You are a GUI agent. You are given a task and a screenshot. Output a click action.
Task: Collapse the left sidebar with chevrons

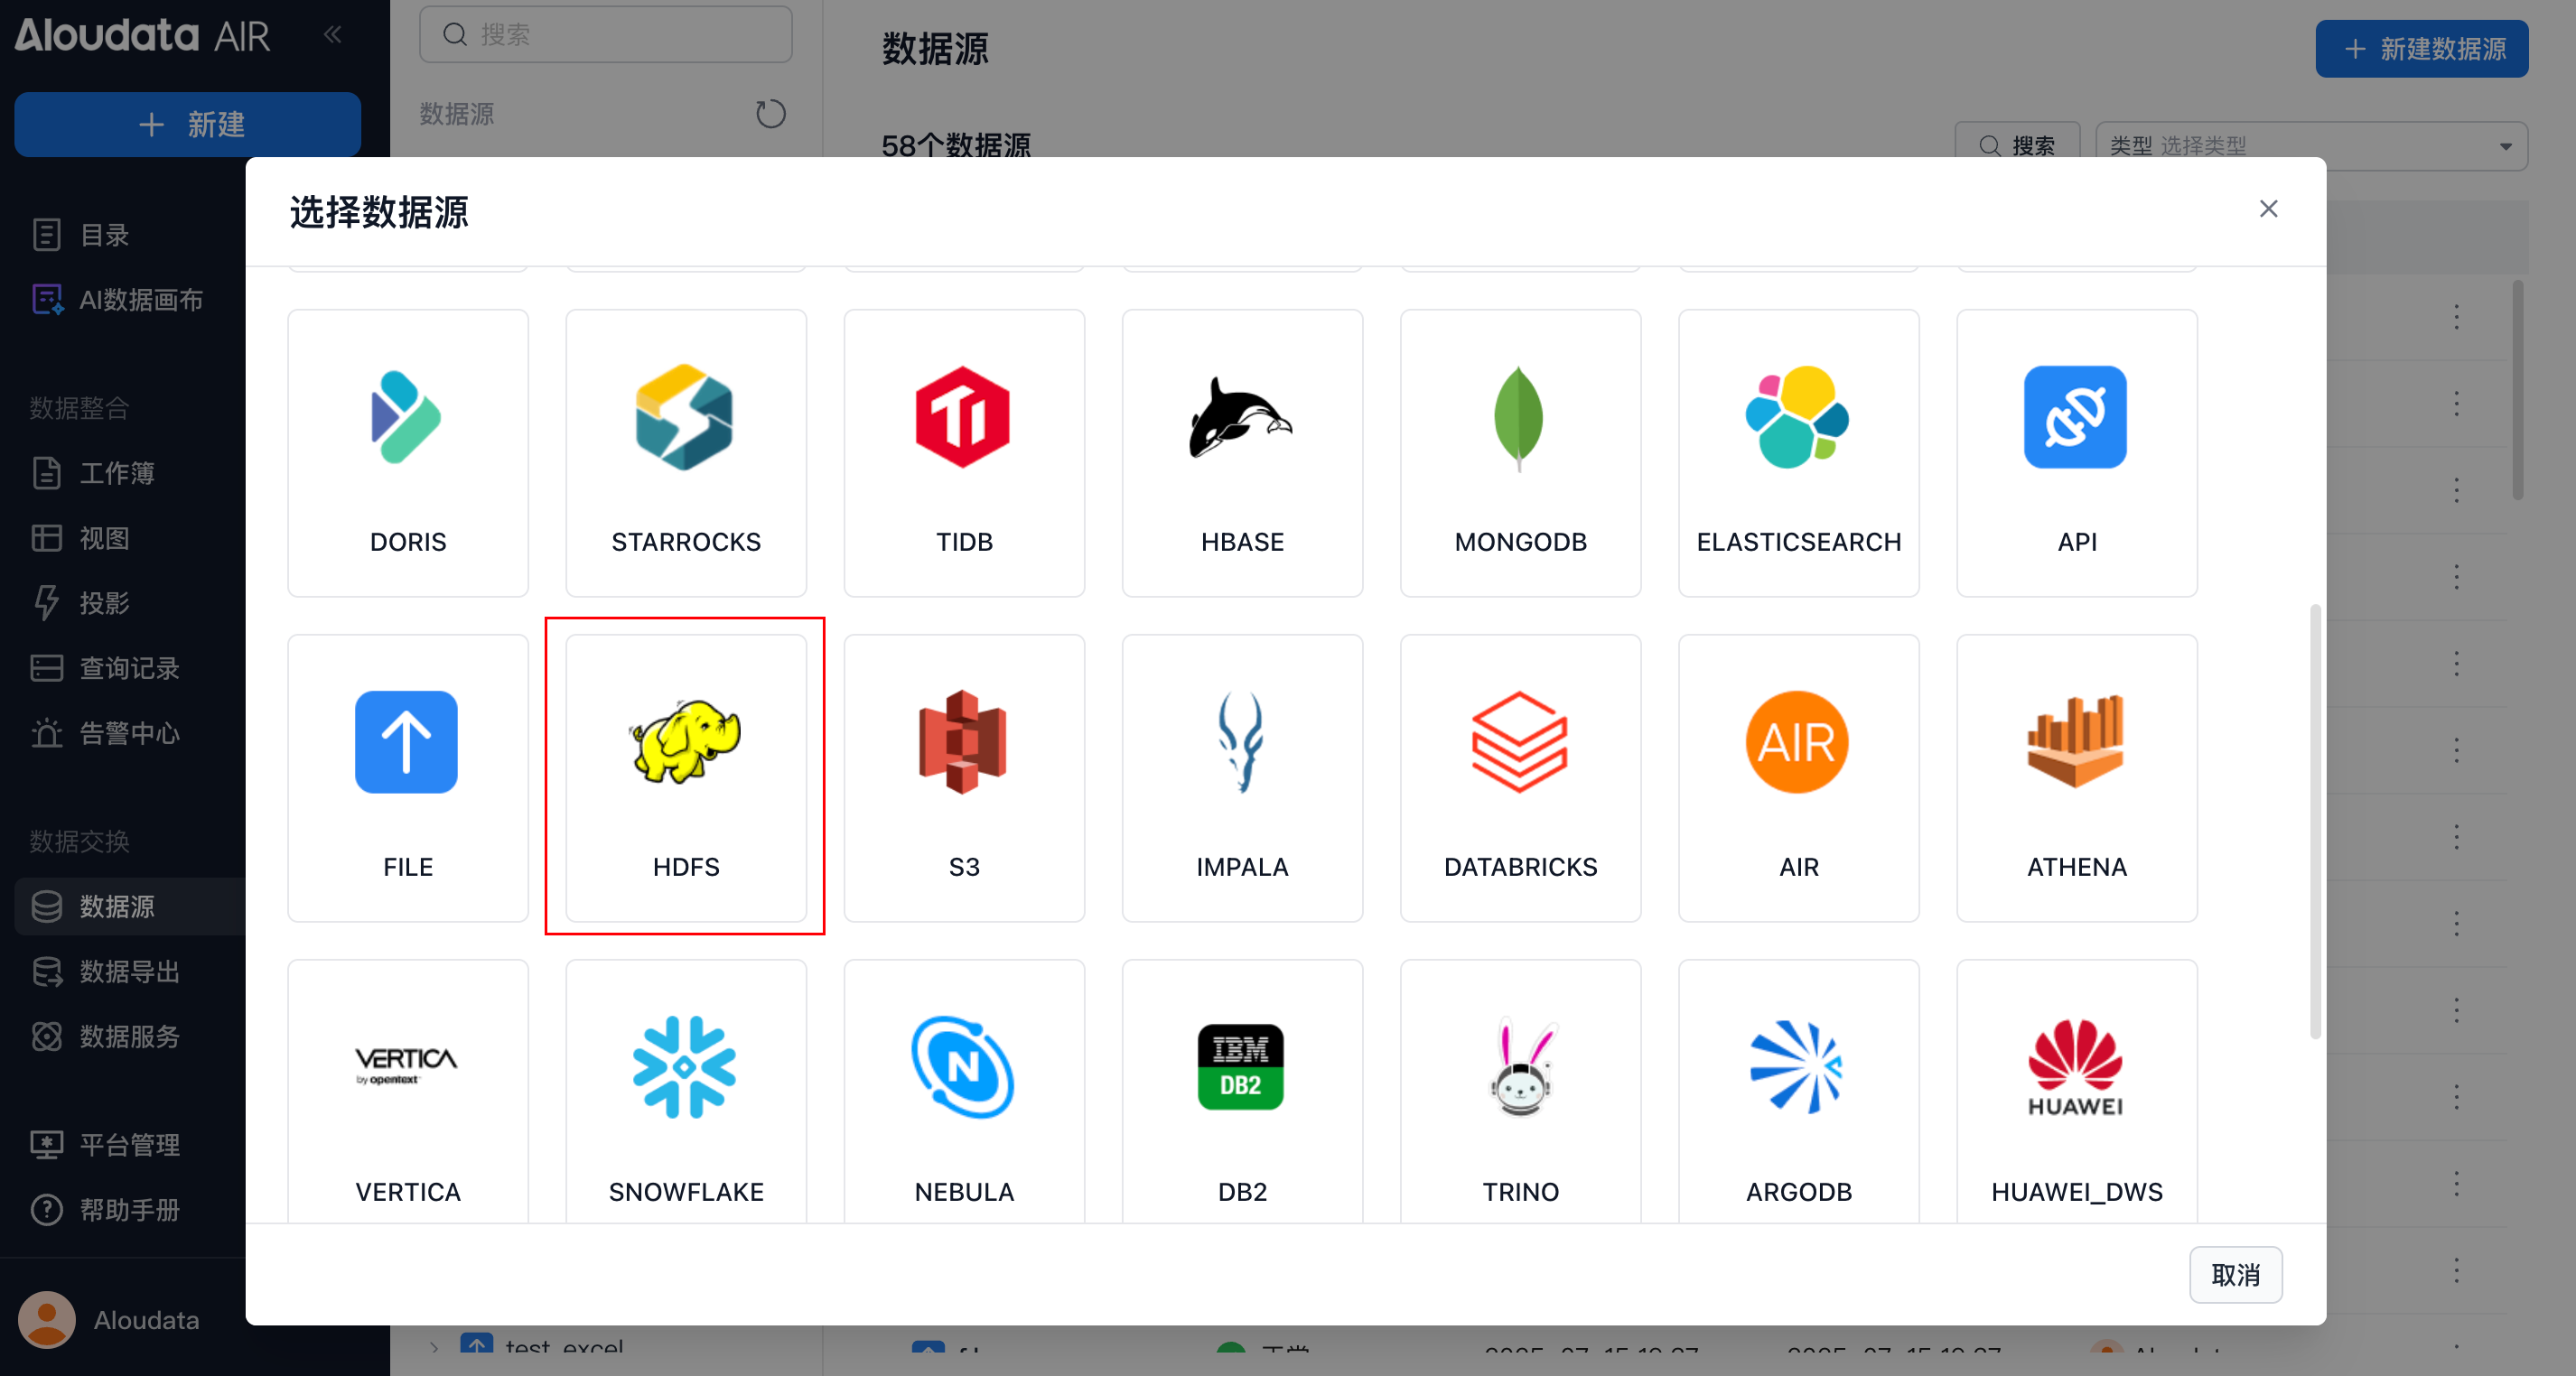[333, 35]
